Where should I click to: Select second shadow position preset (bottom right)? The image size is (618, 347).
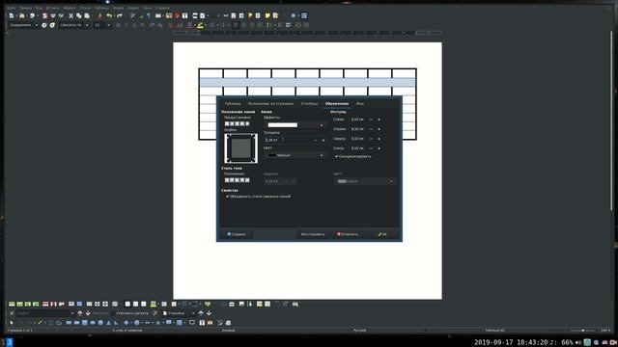click(232, 180)
